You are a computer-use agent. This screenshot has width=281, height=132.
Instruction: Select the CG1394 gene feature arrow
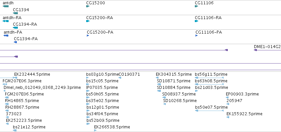[16, 13]
